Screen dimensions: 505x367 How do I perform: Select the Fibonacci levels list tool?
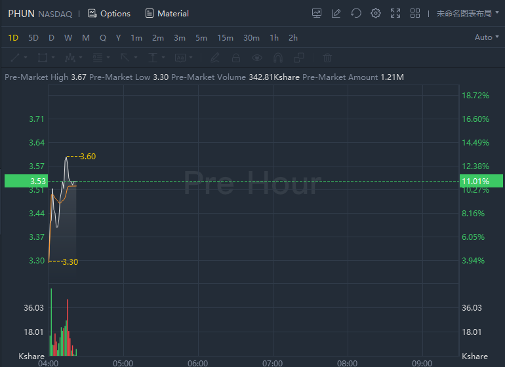[98, 58]
